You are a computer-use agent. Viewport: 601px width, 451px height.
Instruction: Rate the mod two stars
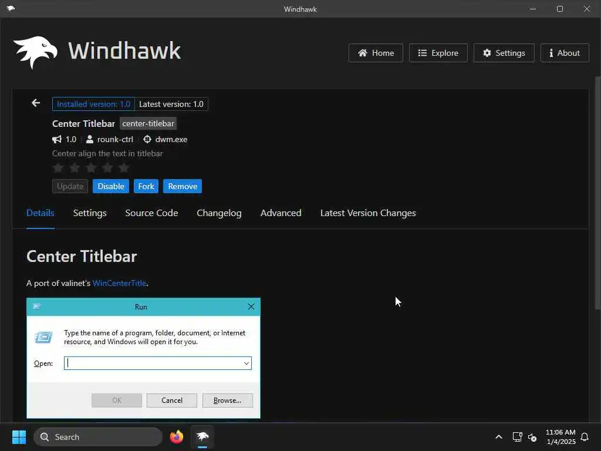(x=75, y=167)
